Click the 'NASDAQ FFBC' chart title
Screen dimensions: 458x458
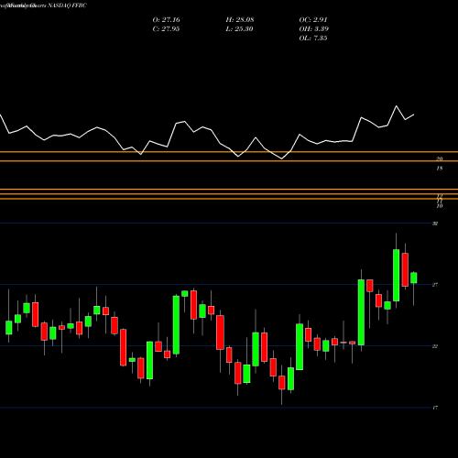coord(67,5)
